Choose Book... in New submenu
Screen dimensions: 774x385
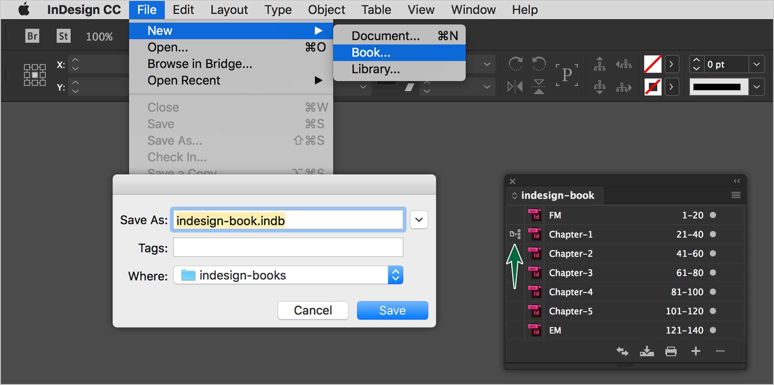click(399, 53)
